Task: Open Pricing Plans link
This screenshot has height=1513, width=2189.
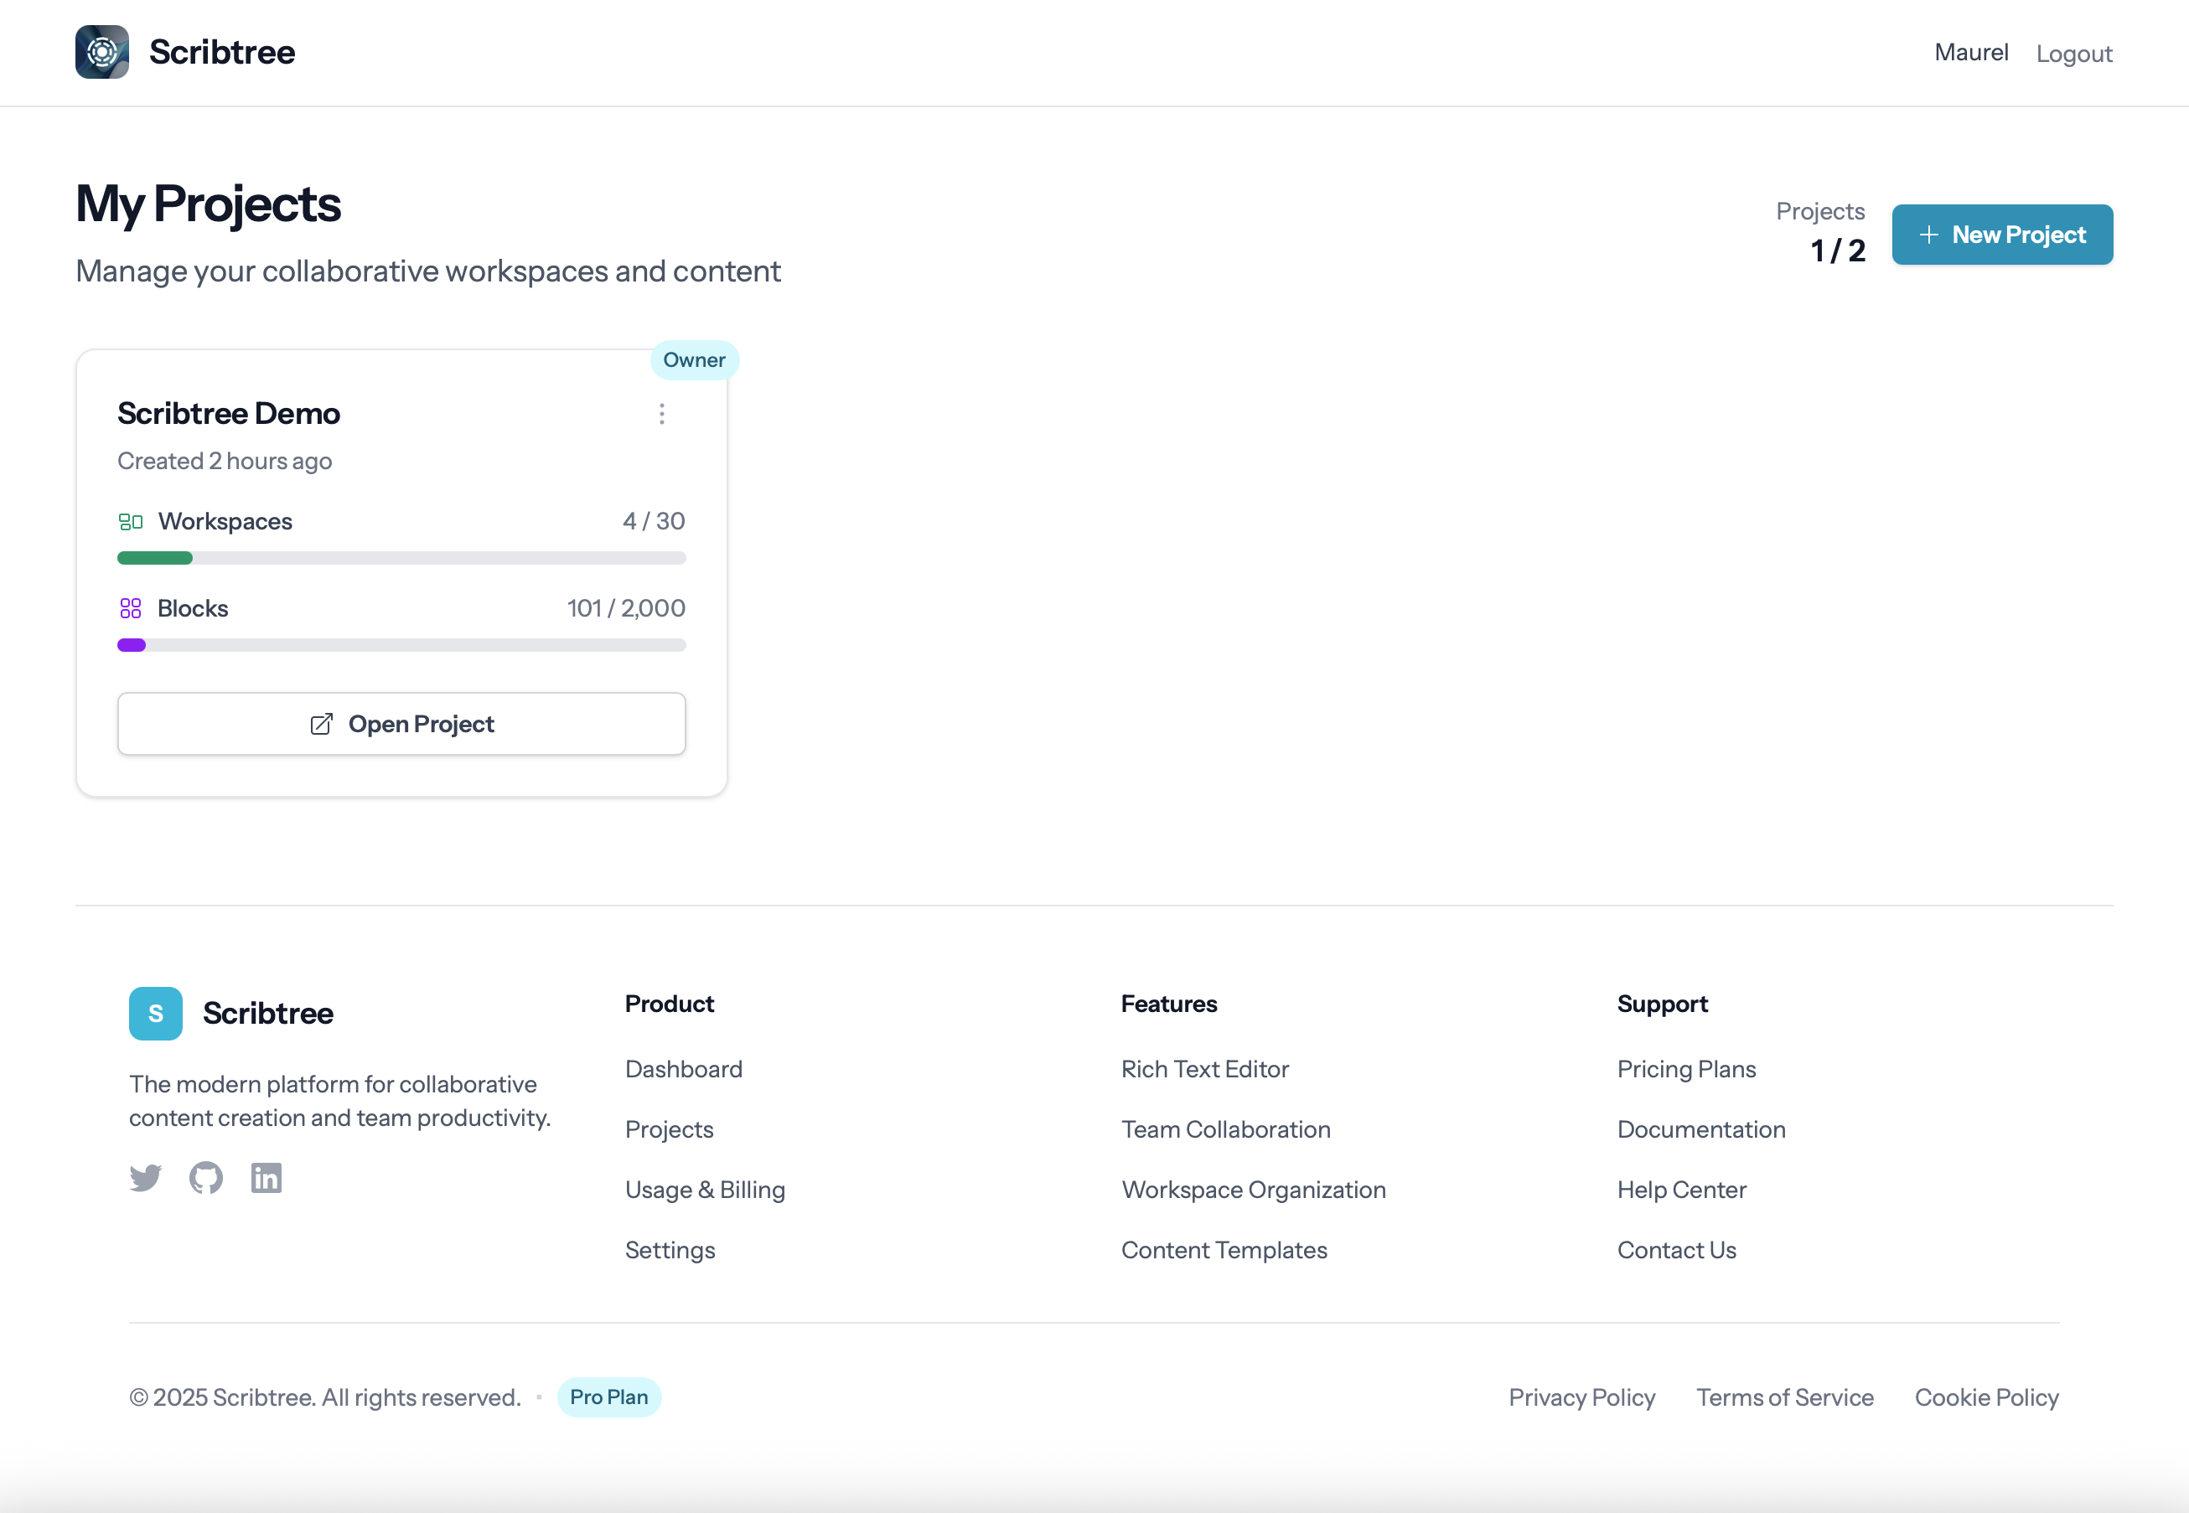Action: tap(1686, 1069)
